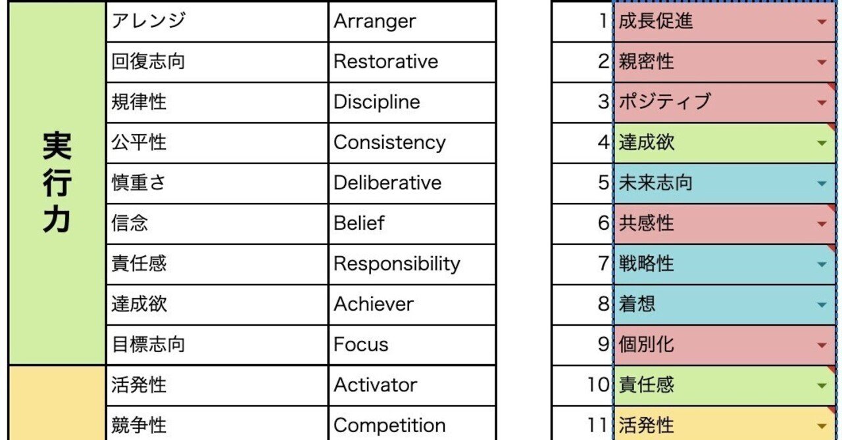Select the Competition cell
Screen dimensions: 842x440
(x=412, y=426)
